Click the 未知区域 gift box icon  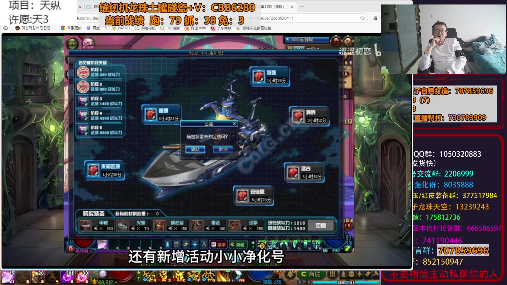click(93, 170)
